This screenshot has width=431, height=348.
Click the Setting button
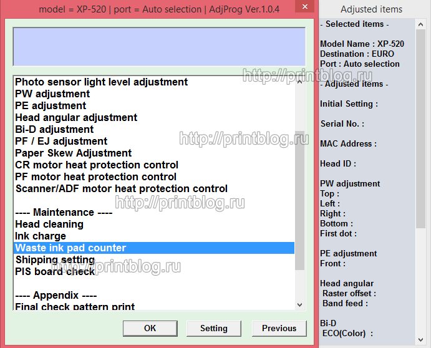coord(214,328)
